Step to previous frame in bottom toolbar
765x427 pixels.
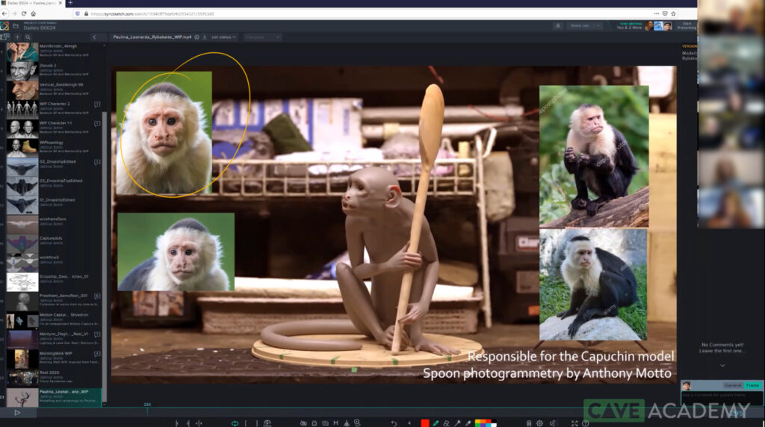tap(176, 423)
